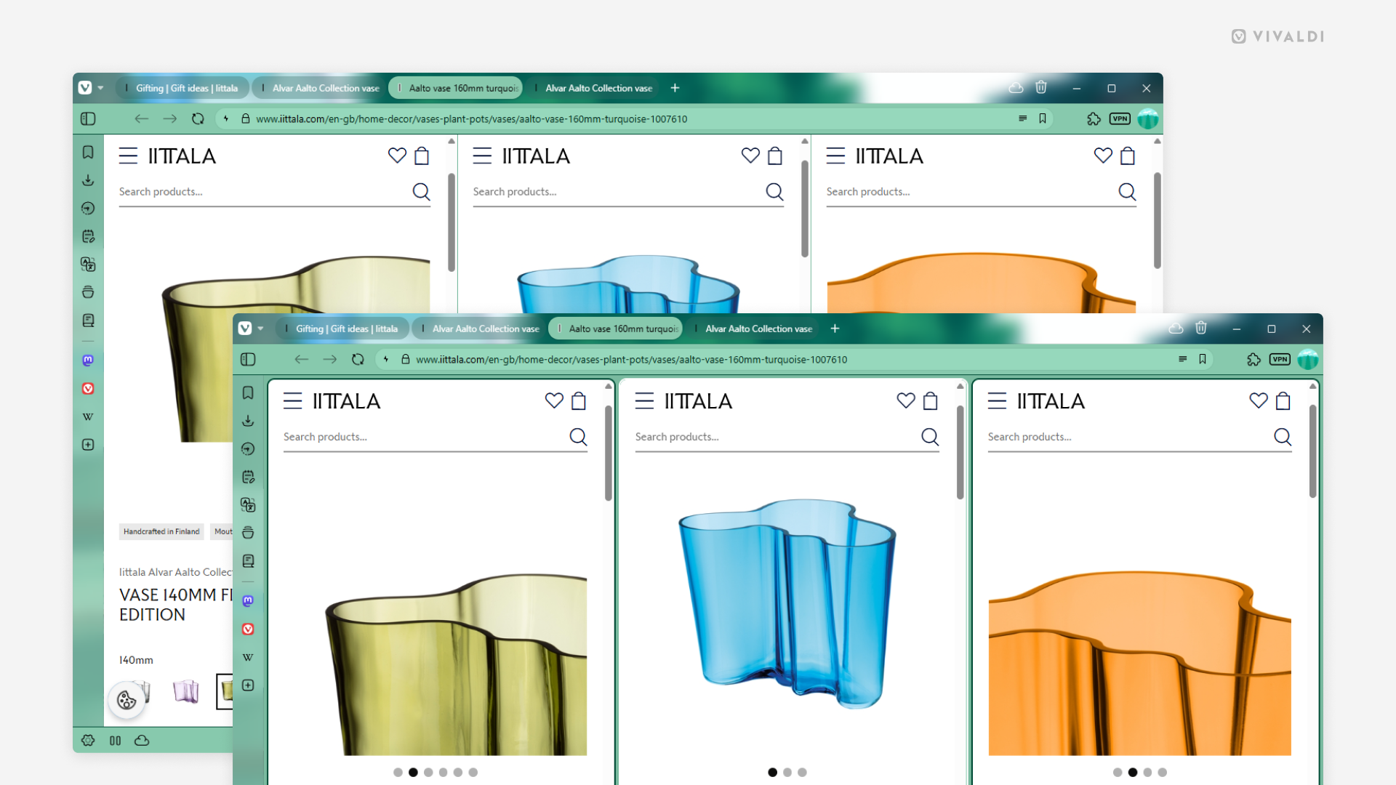Select second carousel dot under blue vase

787,772
